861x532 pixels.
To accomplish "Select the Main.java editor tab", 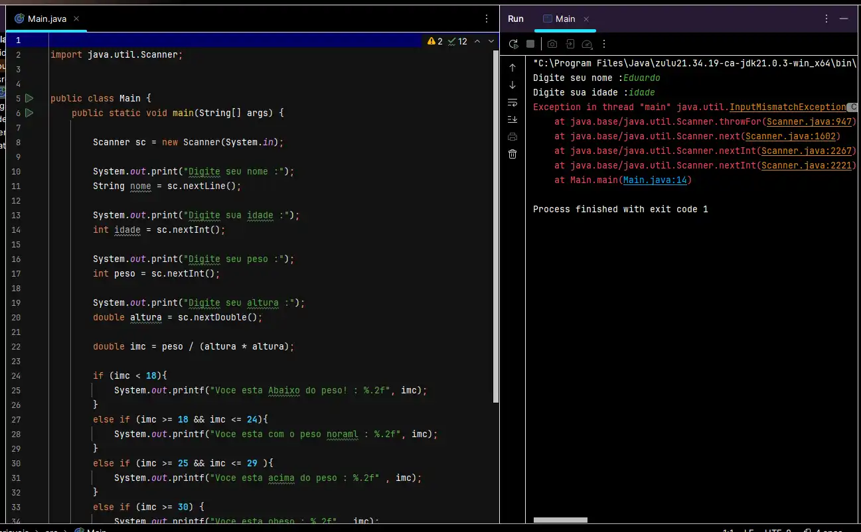I will [x=47, y=19].
